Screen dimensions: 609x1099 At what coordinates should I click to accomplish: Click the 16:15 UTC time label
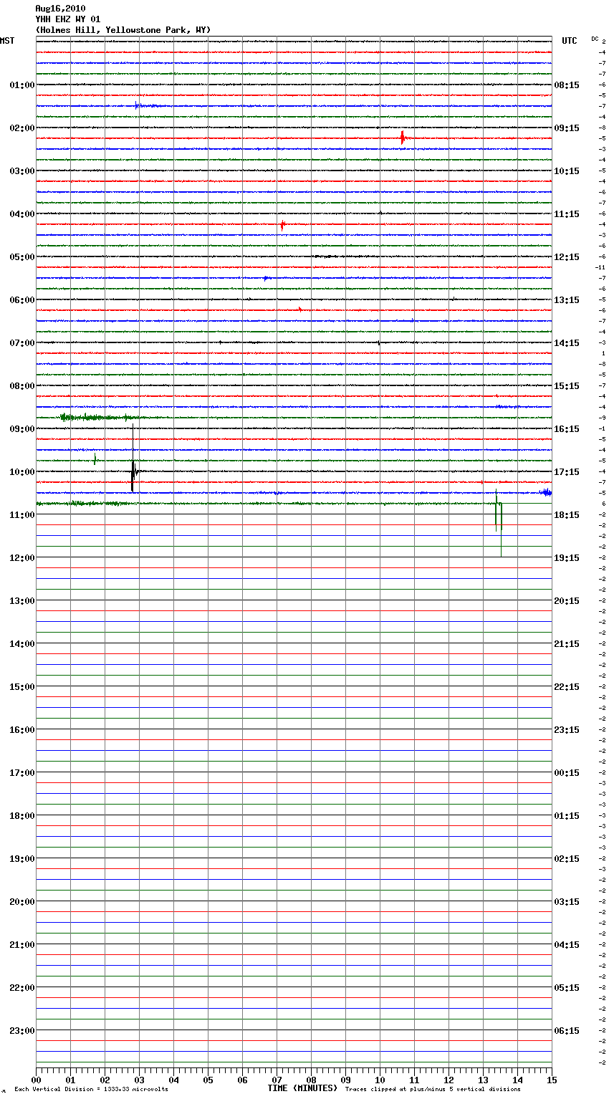(567, 428)
